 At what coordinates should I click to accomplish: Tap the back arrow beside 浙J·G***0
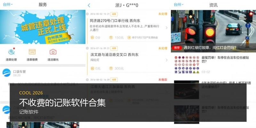click(x=89, y=5)
